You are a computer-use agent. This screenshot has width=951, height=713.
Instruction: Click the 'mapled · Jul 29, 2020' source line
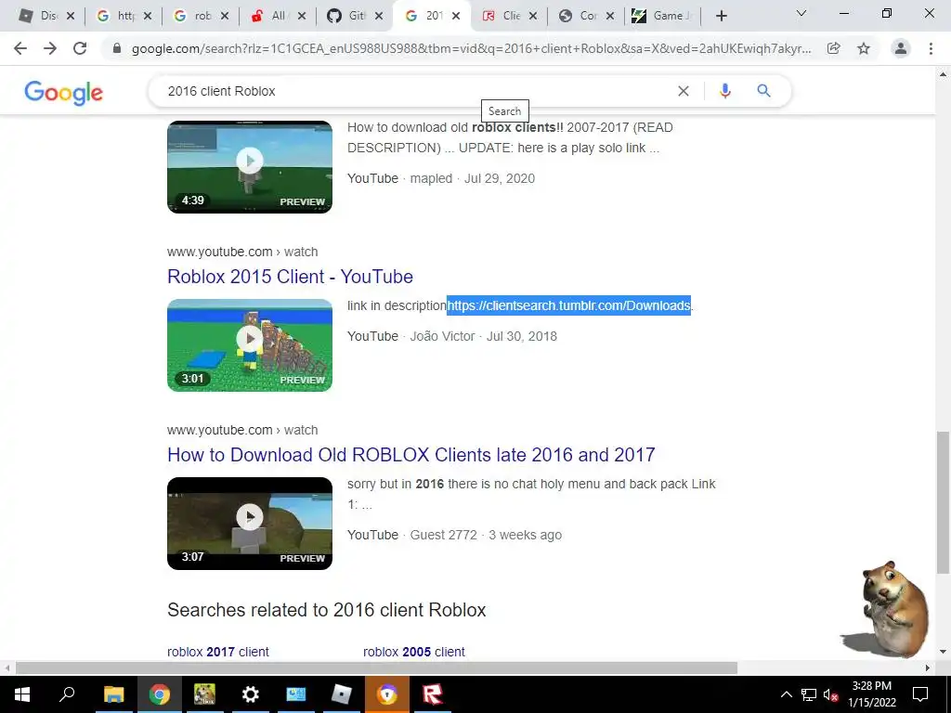coord(473,178)
